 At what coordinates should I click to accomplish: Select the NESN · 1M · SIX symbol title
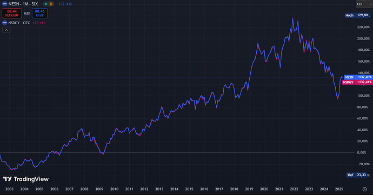click(x=23, y=4)
